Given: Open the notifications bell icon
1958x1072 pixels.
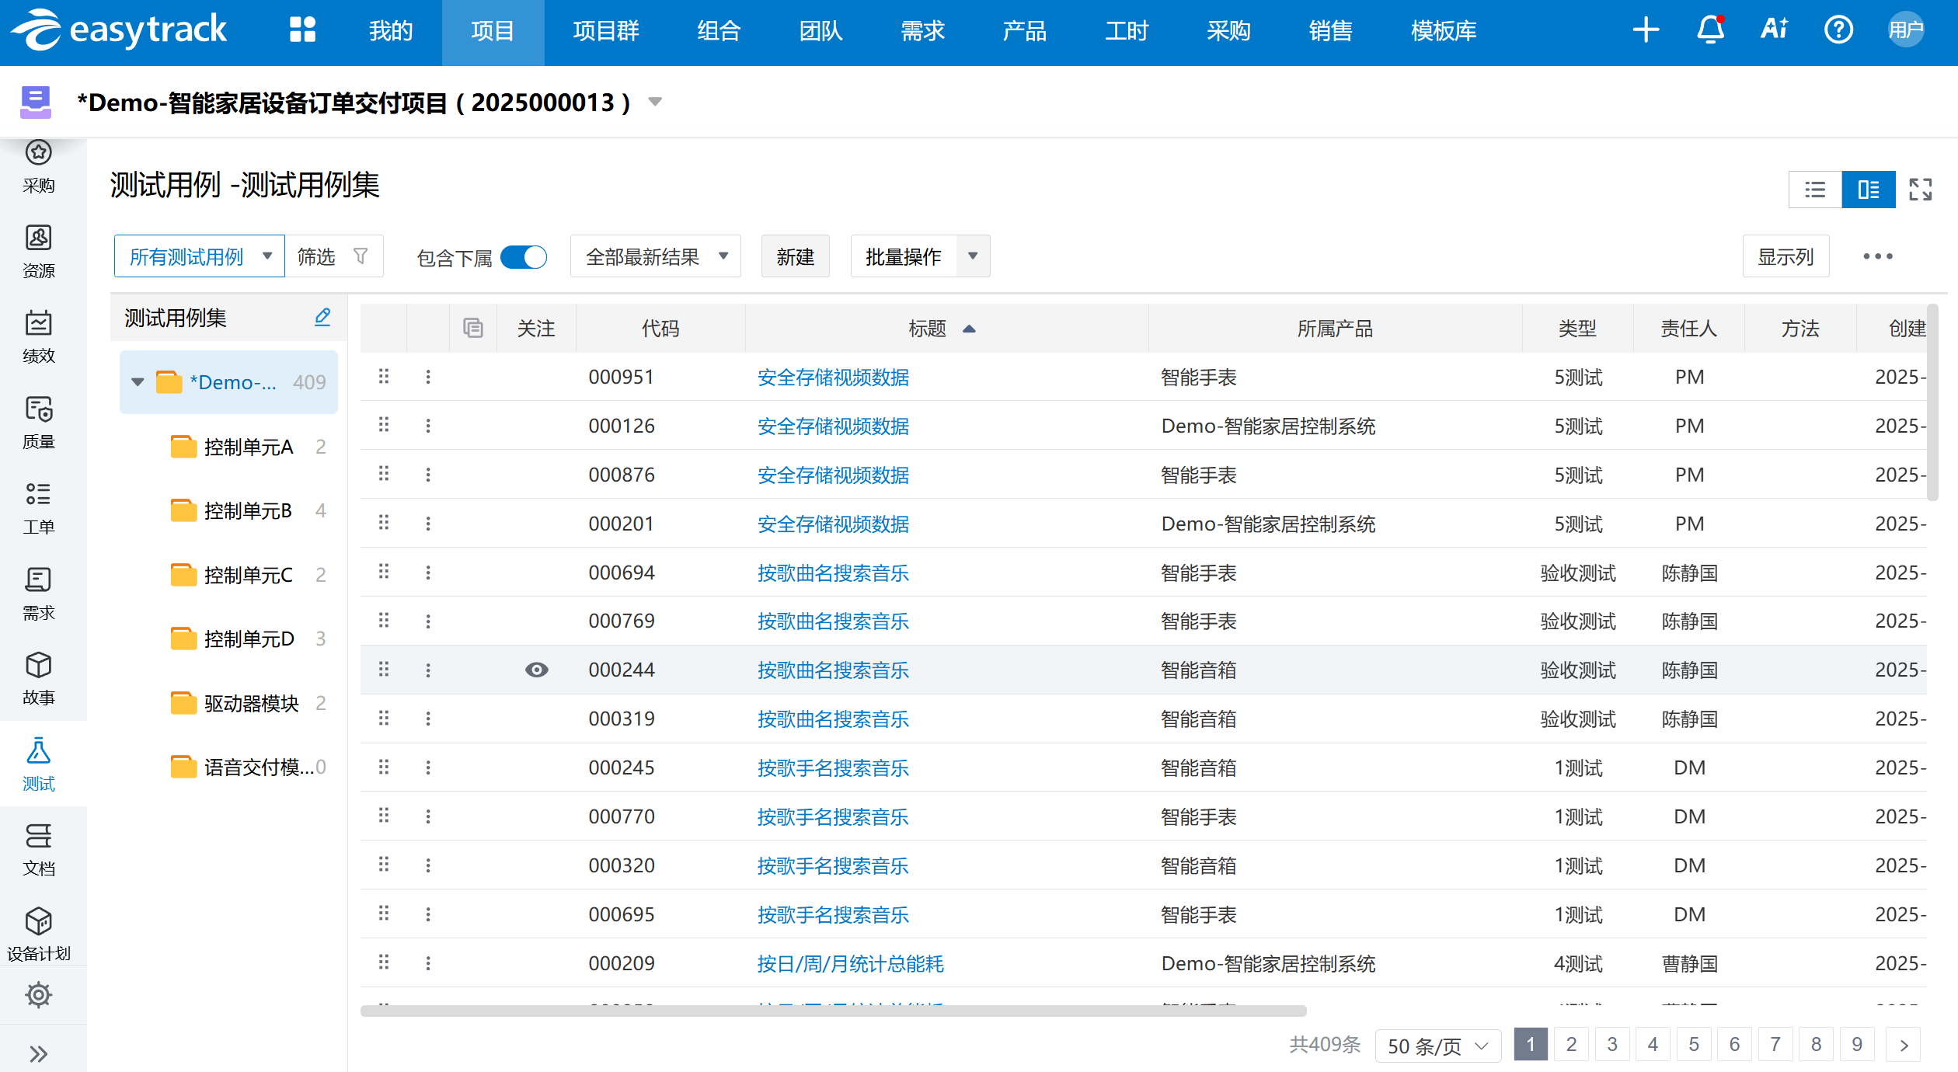Looking at the screenshot, I should tap(1710, 30).
